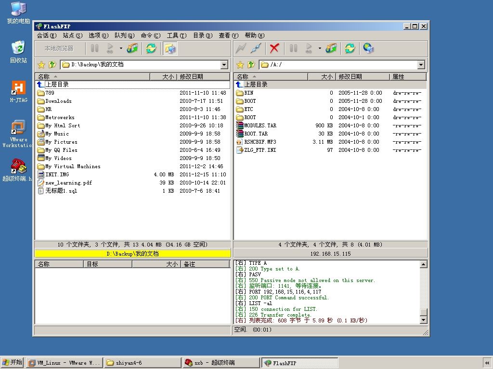The image size is (493, 369).
Task: Sort local list by 名称 column header
Action: coord(92,76)
